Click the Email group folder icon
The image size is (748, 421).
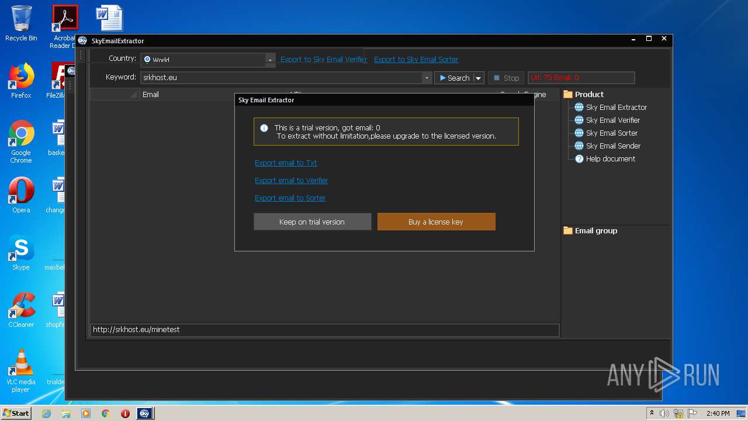click(x=567, y=230)
